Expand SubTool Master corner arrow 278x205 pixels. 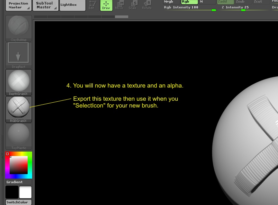pyautogui.click(x=55, y=8)
